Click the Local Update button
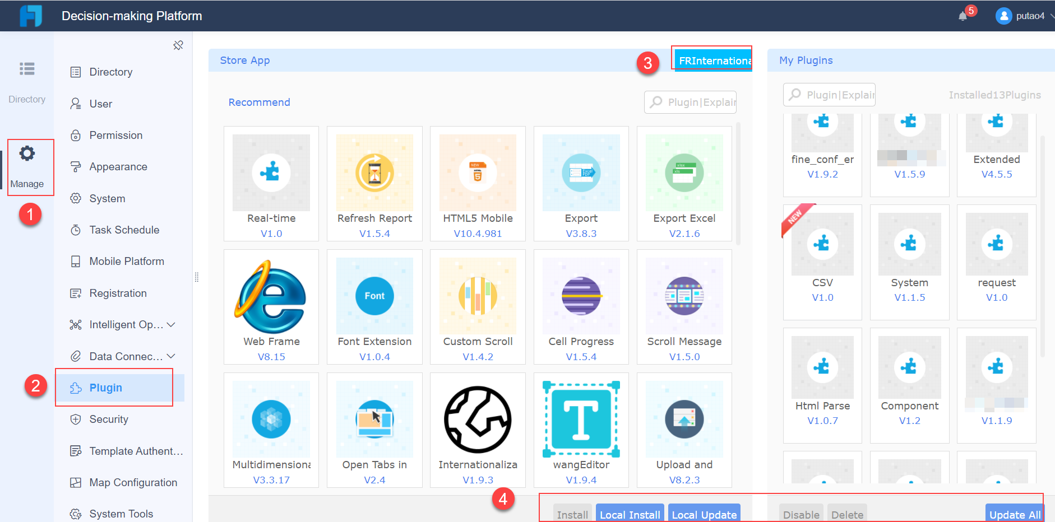 pyautogui.click(x=704, y=513)
